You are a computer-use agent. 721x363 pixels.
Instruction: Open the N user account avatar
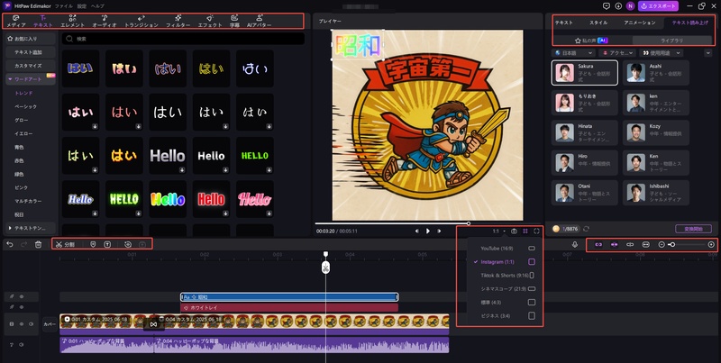[x=630, y=6]
